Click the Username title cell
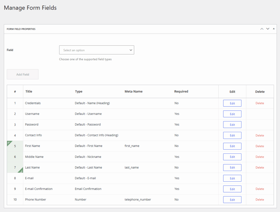The width and height of the screenshot is (280, 212). tap(32, 114)
